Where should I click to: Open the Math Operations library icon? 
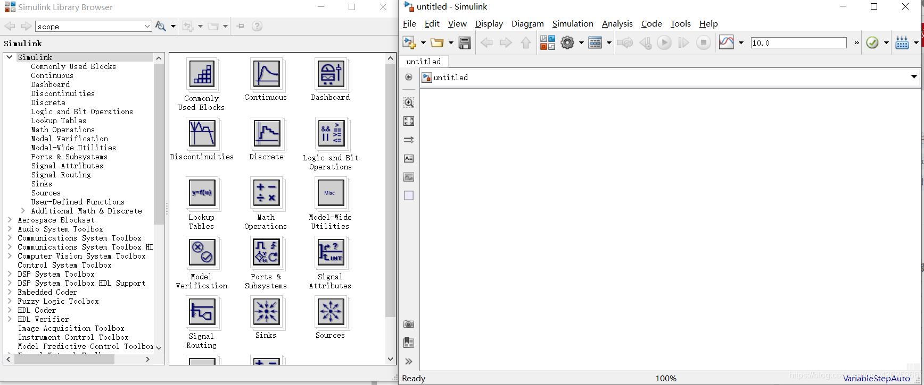[267, 193]
